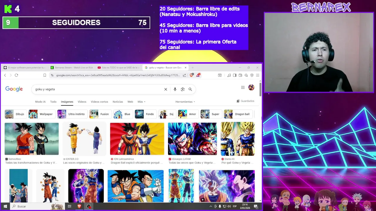
Task: Select the Videos cortos tab
Action: 99,102
